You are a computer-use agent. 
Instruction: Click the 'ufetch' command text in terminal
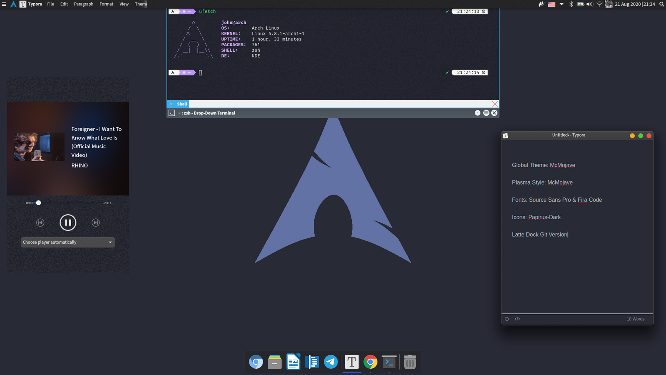(x=207, y=11)
